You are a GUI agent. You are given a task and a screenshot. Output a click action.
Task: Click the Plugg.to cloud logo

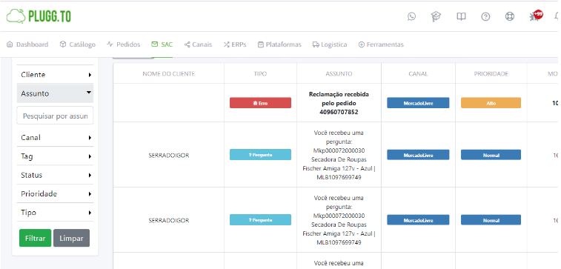[39, 16]
